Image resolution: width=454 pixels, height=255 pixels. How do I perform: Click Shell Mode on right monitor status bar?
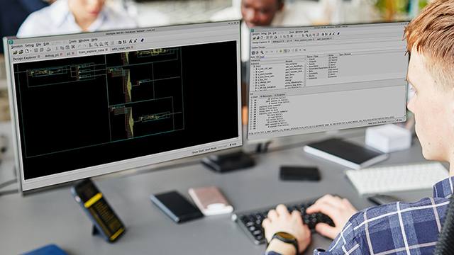(x=382, y=122)
